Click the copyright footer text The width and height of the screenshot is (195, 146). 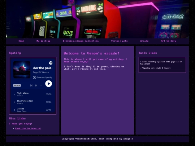click(x=97, y=139)
